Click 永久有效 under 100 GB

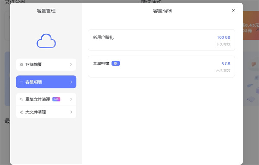coord(223,44)
